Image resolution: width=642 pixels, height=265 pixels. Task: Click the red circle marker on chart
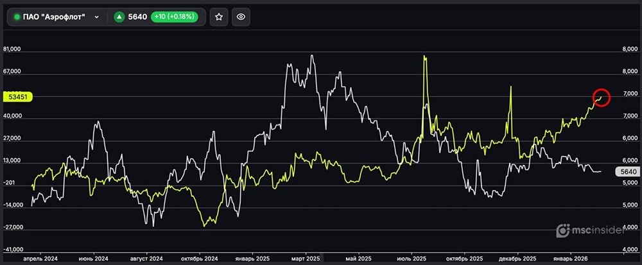click(601, 98)
